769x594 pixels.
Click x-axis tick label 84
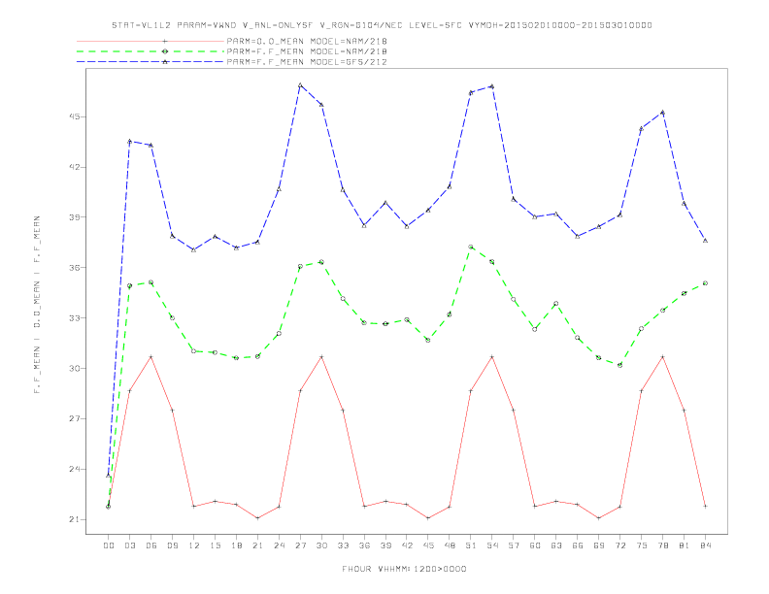(x=706, y=545)
